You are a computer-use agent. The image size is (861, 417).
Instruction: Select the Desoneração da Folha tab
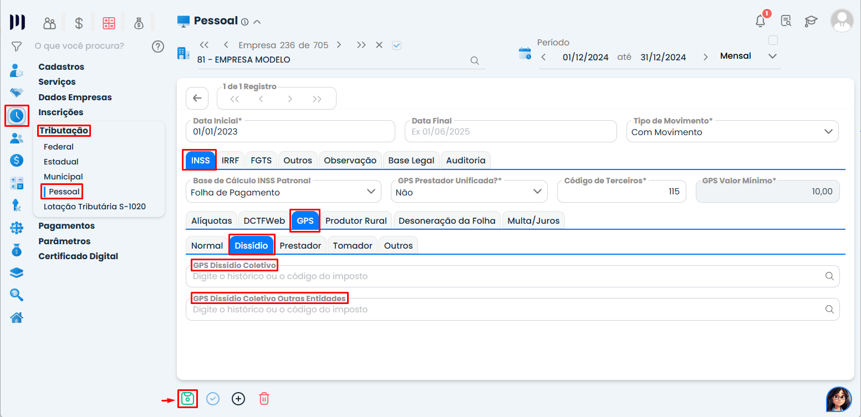click(x=447, y=220)
